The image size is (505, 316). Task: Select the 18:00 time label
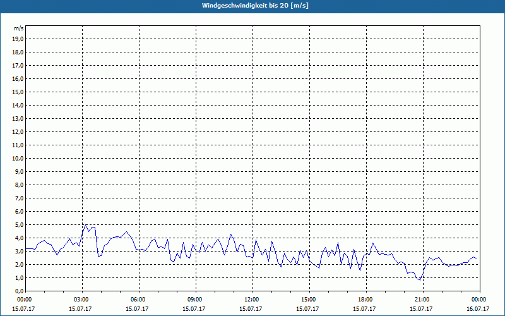coord(366,300)
